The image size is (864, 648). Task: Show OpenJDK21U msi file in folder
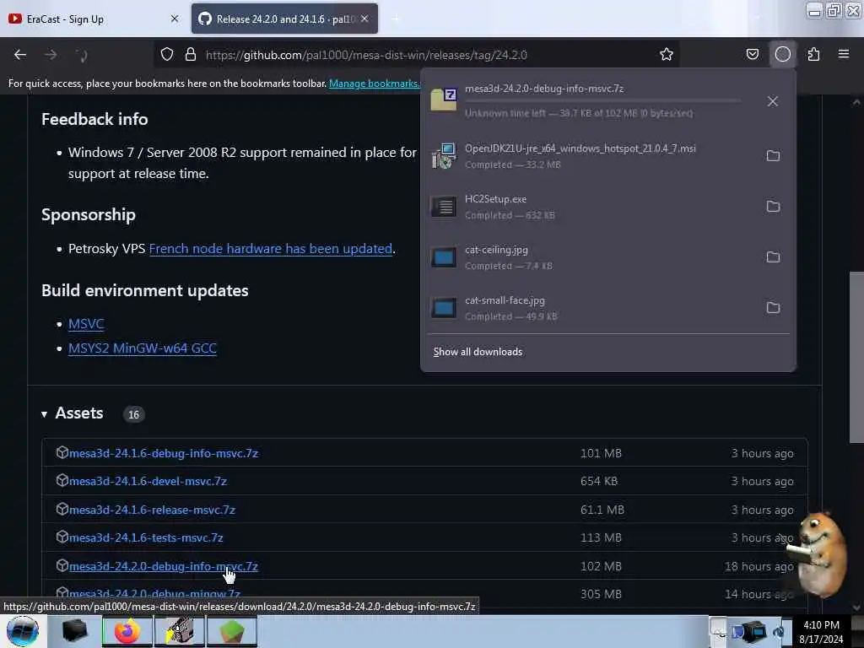tap(773, 156)
